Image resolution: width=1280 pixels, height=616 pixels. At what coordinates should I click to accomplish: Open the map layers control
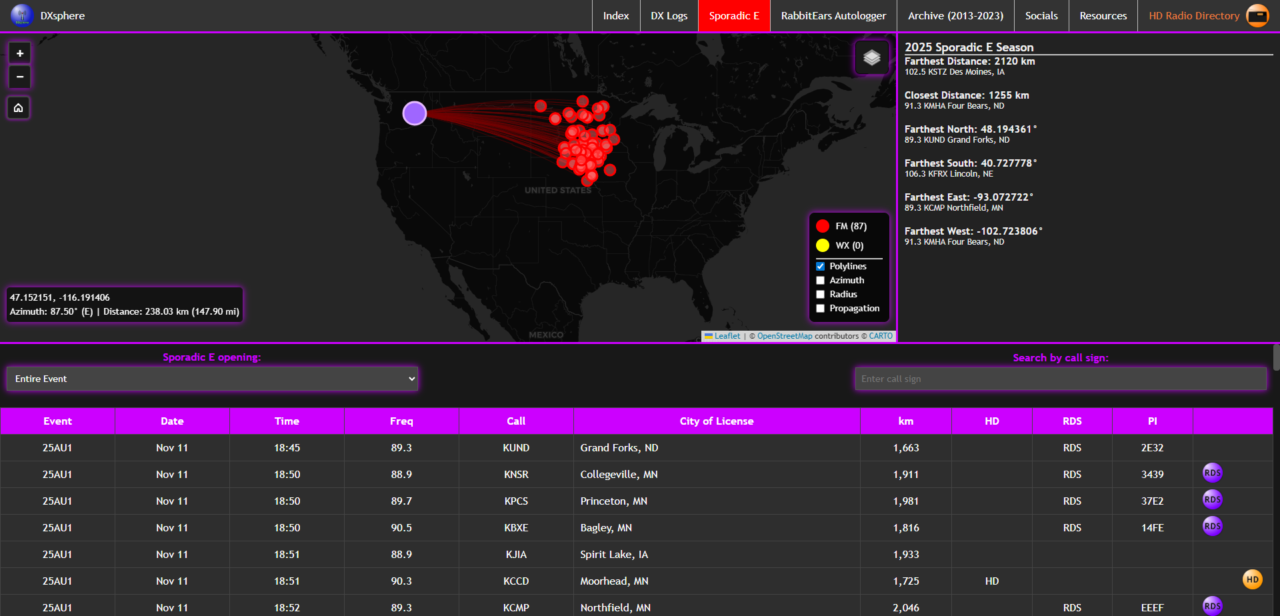pyautogui.click(x=871, y=58)
